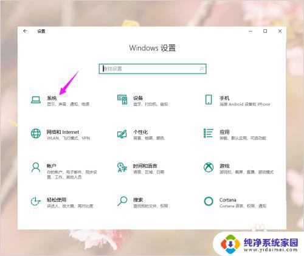304x256 pixels.
Task: Open the 设备 (Devices) keyboard icon
Action: 122,100
